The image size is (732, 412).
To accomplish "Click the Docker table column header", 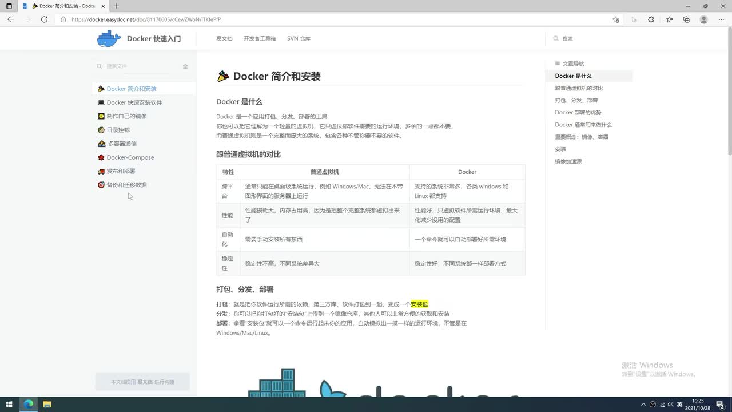I will (x=467, y=172).
